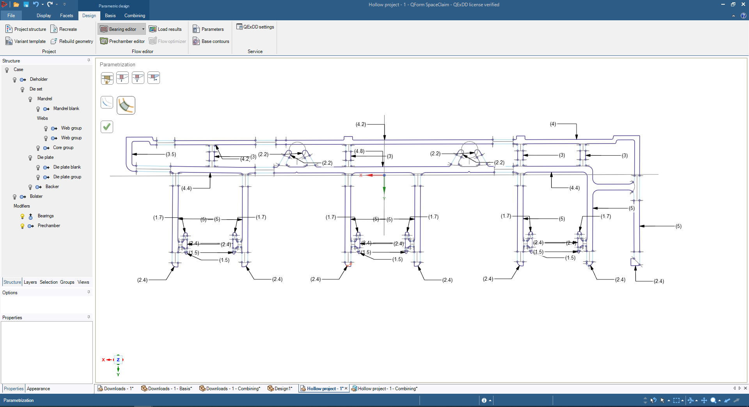This screenshot has height=407, width=749.
Task: Expand the Bearing editor dropdown arrow
Action: [x=143, y=29]
